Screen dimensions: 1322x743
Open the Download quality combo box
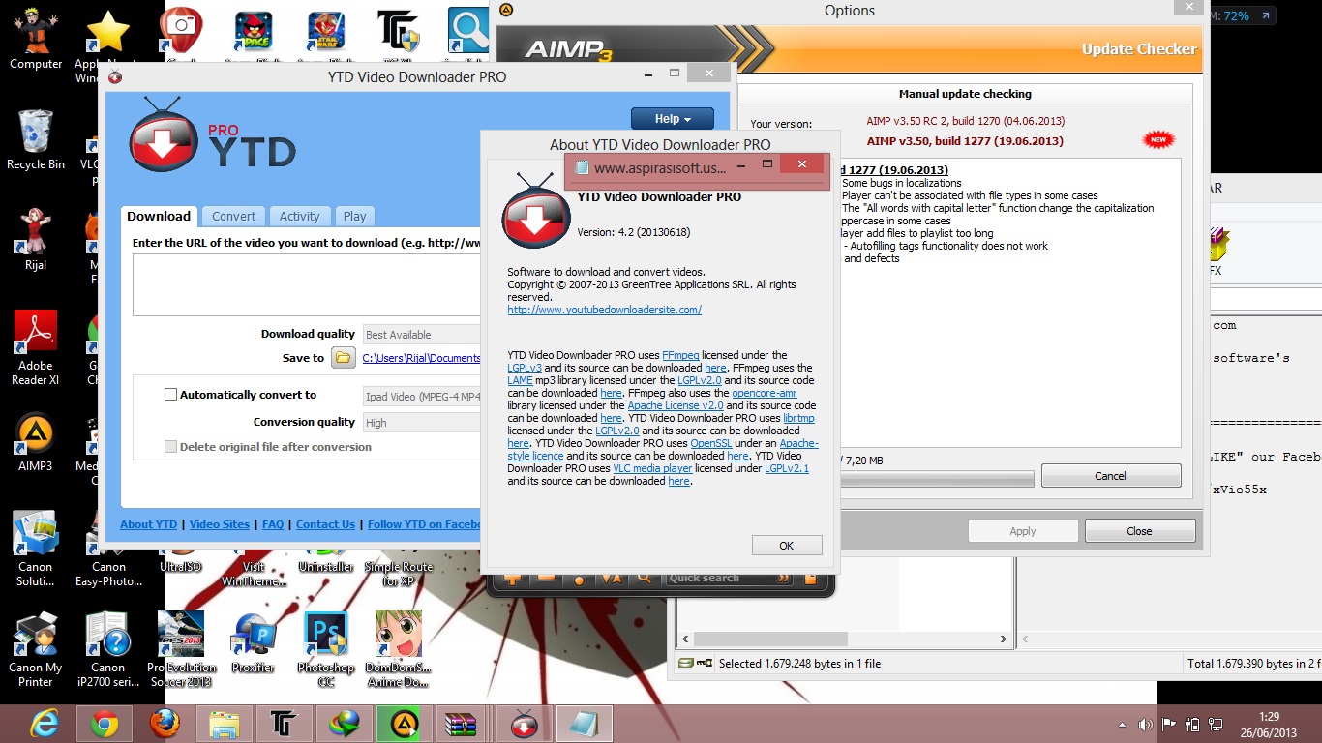pos(422,335)
